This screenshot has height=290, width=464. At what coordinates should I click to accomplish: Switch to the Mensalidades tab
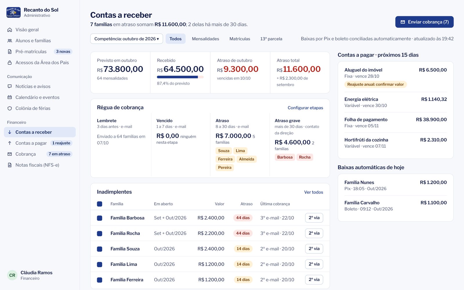click(x=205, y=39)
